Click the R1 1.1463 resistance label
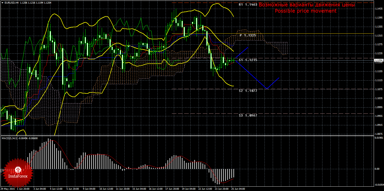 248,5
